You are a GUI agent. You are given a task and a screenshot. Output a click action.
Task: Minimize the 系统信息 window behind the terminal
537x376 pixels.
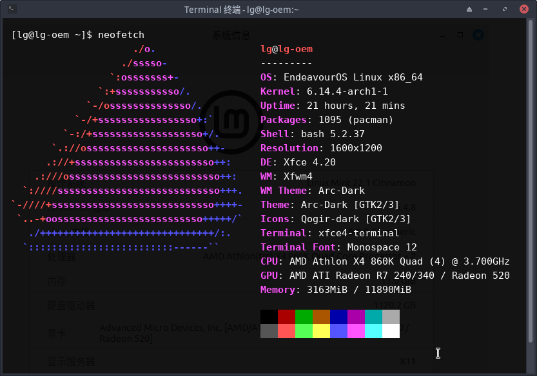point(442,35)
